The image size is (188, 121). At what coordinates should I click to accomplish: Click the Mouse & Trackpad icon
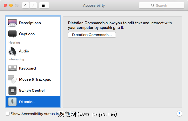click(x=12, y=79)
